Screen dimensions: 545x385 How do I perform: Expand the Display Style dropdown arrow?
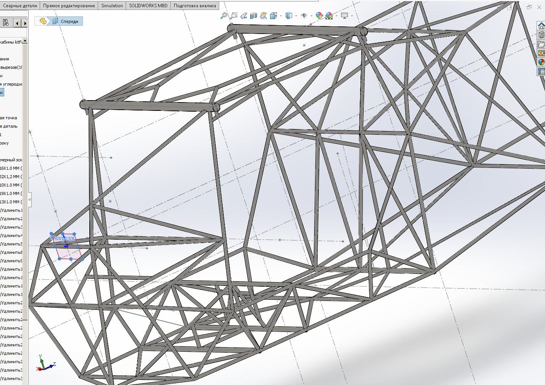click(x=296, y=16)
